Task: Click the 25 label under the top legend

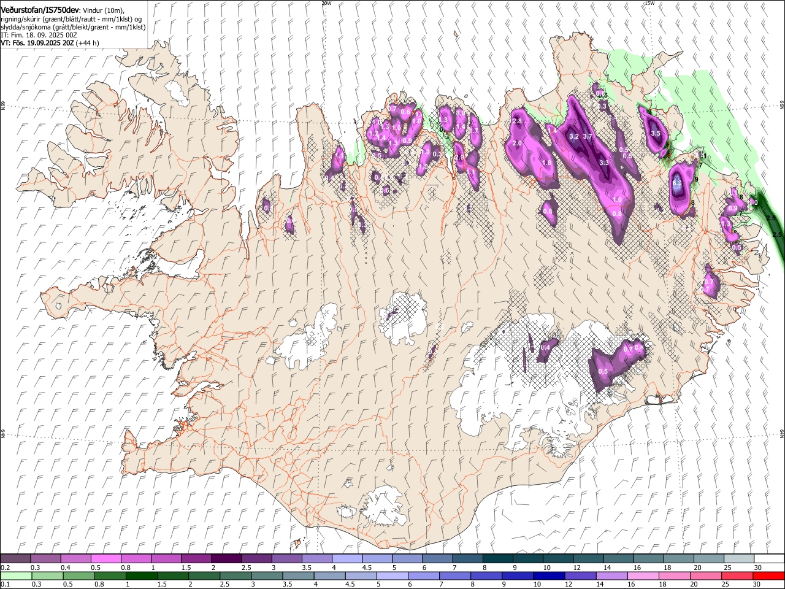Action: (727, 568)
